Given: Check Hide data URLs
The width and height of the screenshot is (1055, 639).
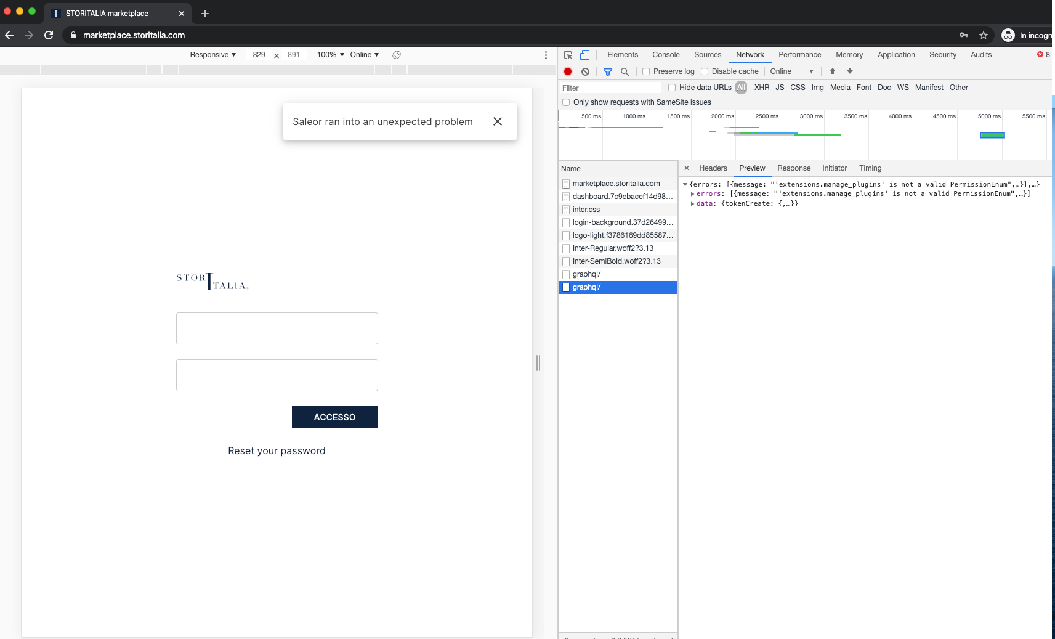Looking at the screenshot, I should 671,88.
